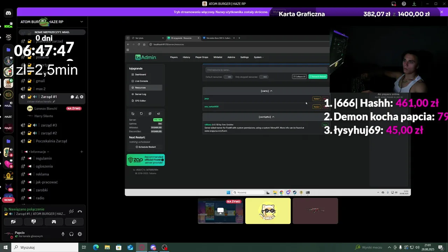Create invite for Zarząd #1 channel
Image resolution: width=448 pixels, height=252 pixels.
coord(77,97)
